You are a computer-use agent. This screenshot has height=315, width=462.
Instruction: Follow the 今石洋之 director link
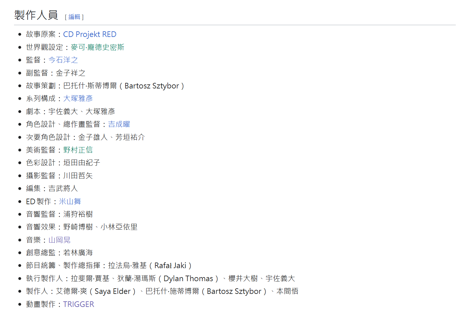point(63,60)
